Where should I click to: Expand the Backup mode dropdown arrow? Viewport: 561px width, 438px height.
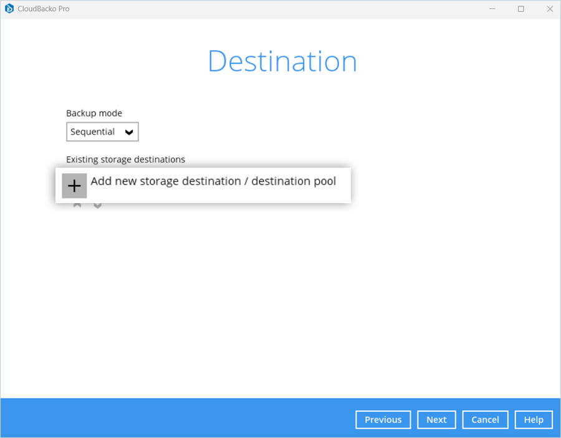129,132
